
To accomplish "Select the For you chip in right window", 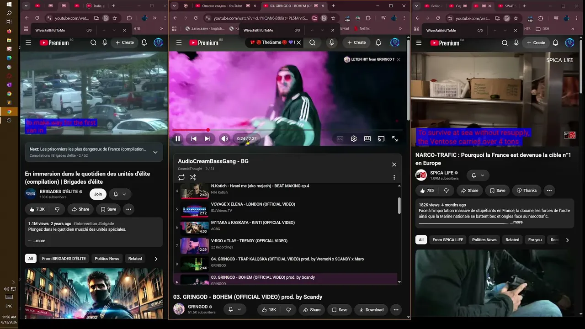I will pyautogui.click(x=535, y=240).
